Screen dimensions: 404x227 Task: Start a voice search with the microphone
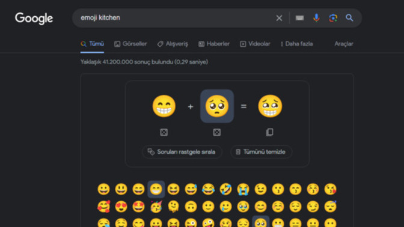316,18
